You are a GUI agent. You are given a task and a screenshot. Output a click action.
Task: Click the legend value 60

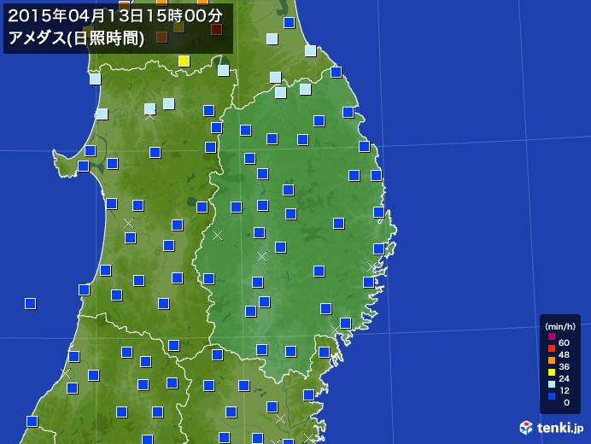(564, 342)
